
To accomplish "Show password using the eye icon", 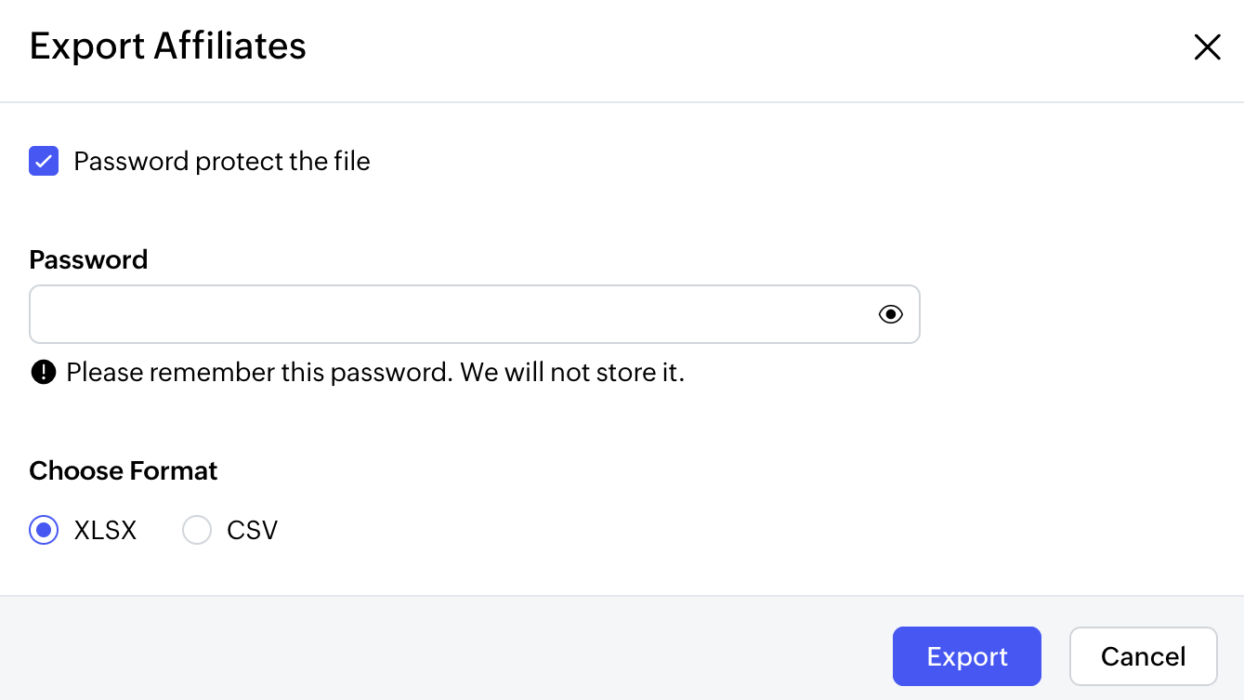I will pyautogui.click(x=890, y=314).
